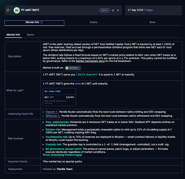185x179 pixels.
Task: Click the NET APY 9,678% value
Action: point(70,97)
